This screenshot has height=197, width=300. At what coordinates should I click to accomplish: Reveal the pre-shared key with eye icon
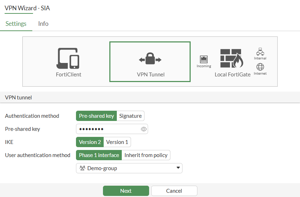[144, 129]
